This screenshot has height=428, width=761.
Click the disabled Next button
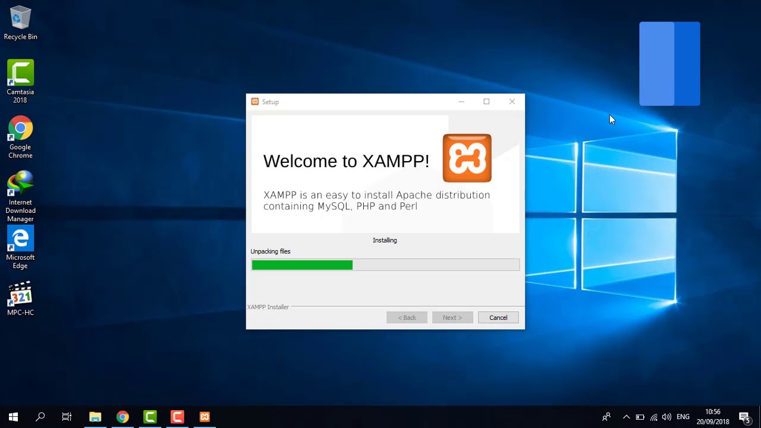452,317
